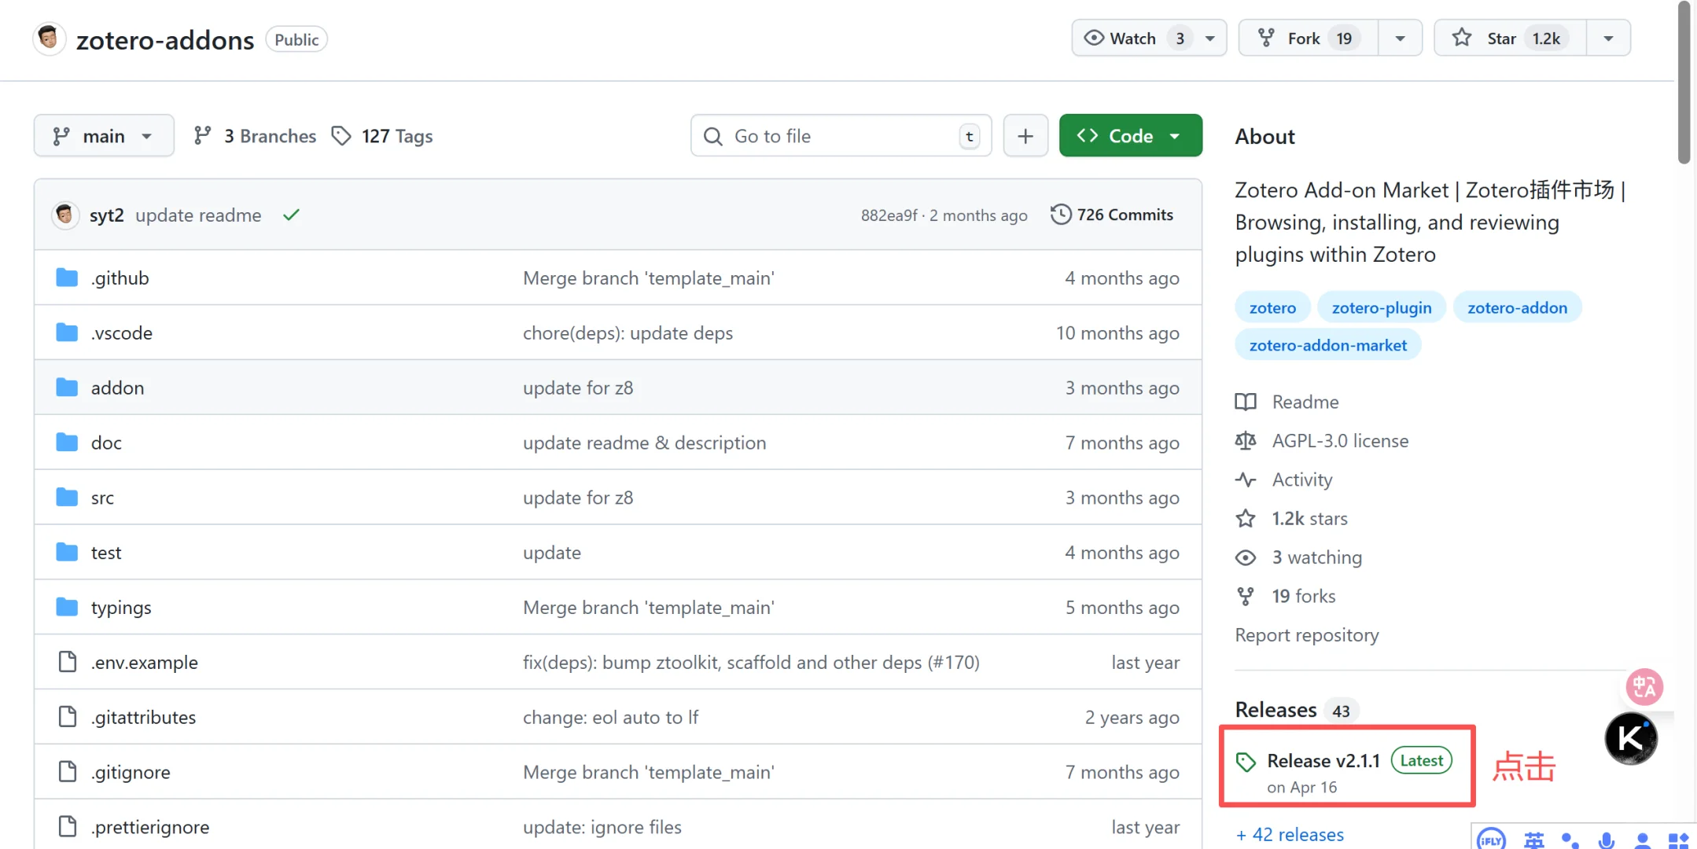Screen dimensions: 1697x849
Task: Open the green Code dropdown
Action: pos(1129,136)
